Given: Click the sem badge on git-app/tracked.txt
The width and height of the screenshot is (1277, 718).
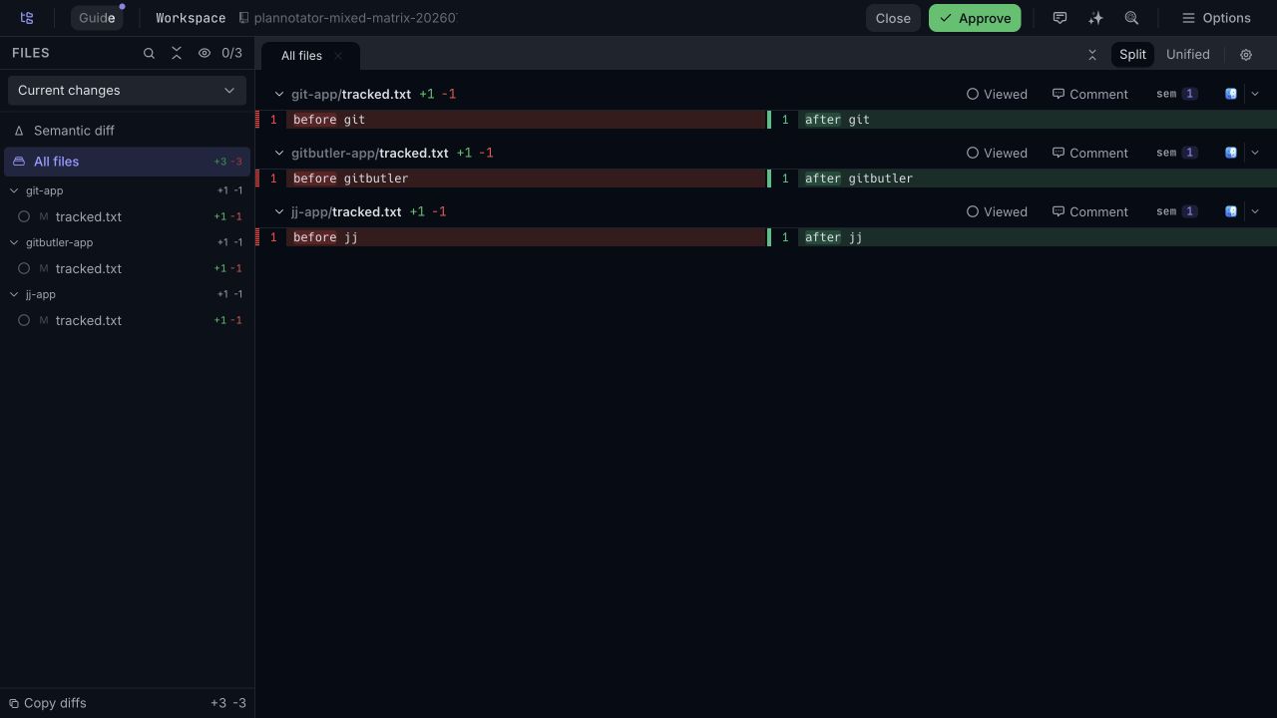Looking at the screenshot, I should [1177, 94].
